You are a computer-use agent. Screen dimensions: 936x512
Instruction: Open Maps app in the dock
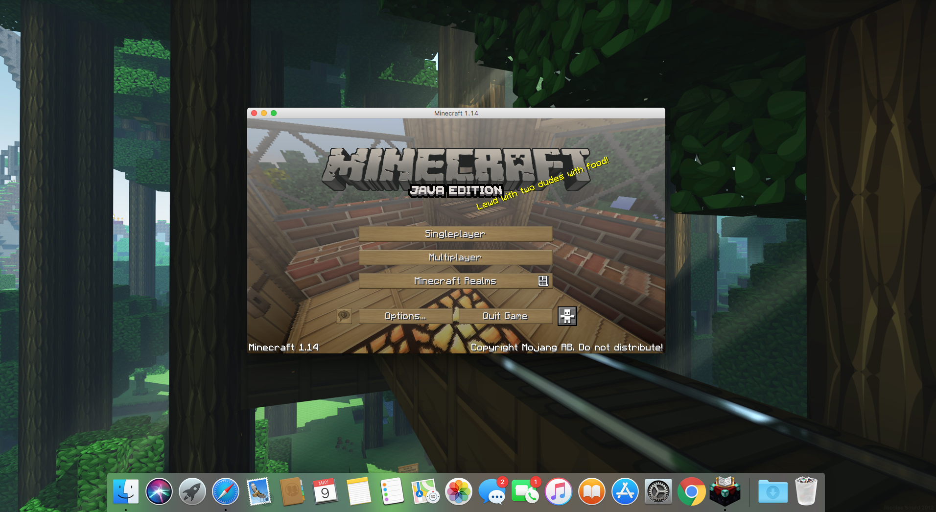(x=425, y=491)
